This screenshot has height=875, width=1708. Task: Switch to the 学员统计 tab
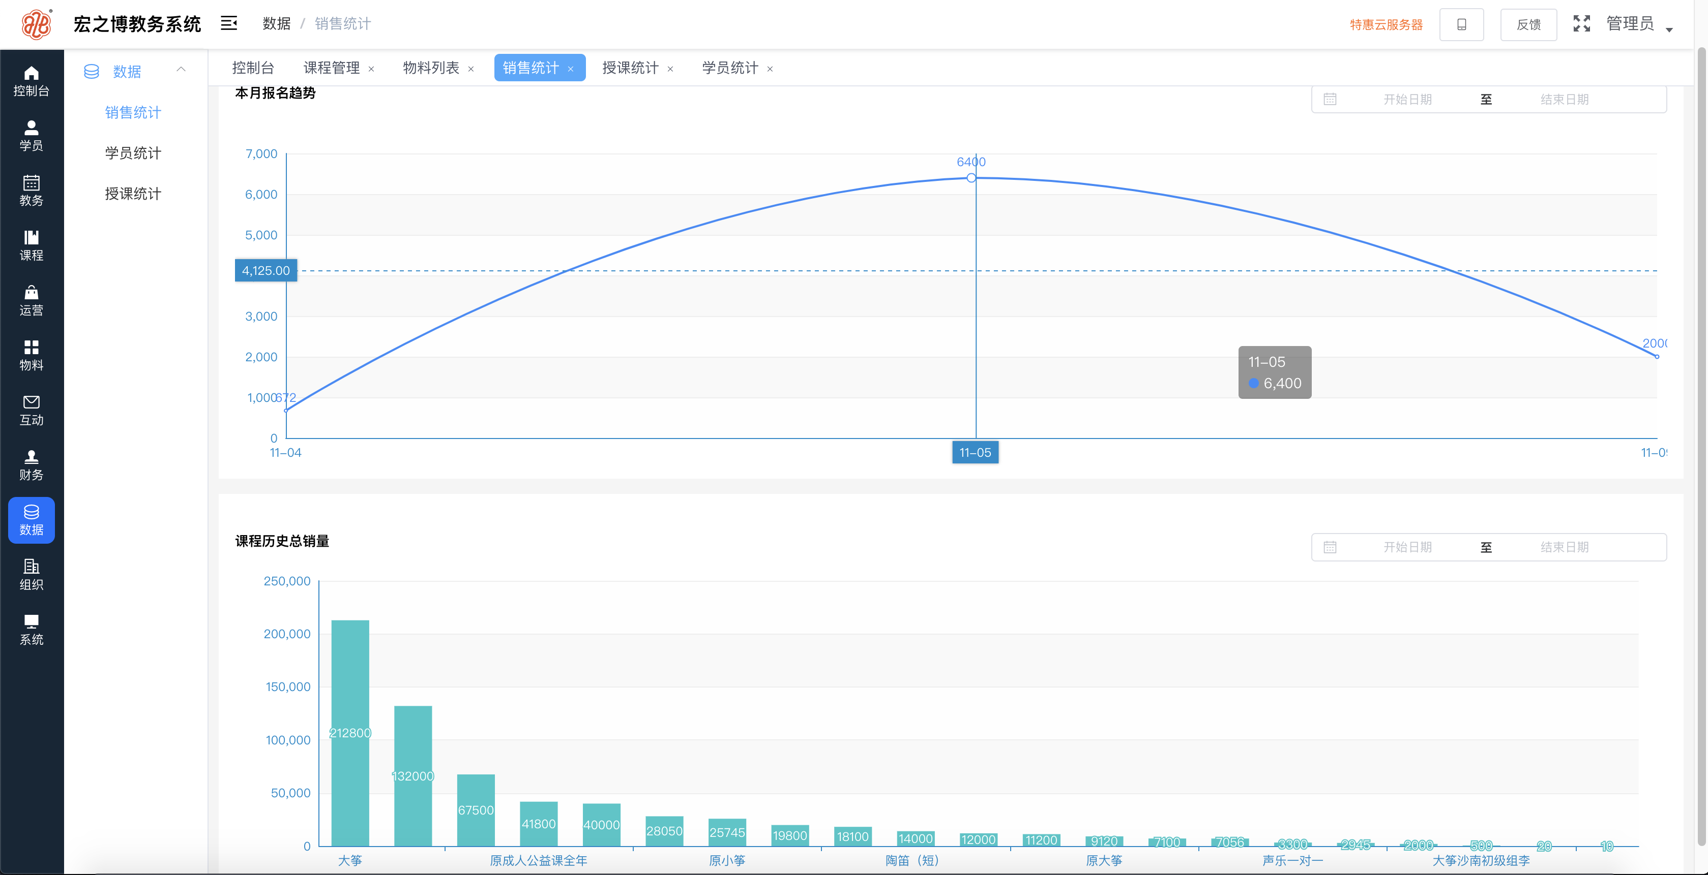point(730,68)
